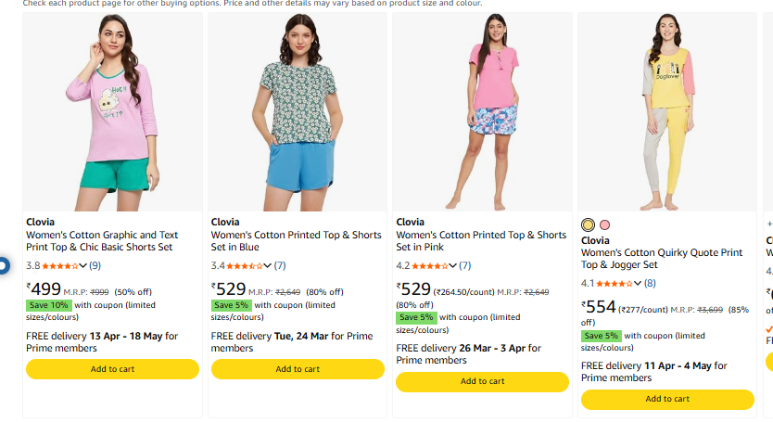Select the pink colour swatch
The height and width of the screenshot is (422, 773).
click(x=604, y=224)
